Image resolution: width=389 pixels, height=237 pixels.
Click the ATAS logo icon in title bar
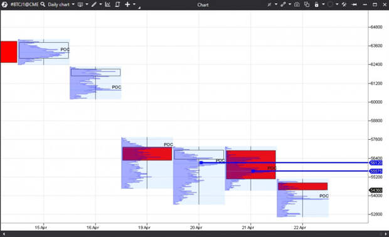(4, 4)
